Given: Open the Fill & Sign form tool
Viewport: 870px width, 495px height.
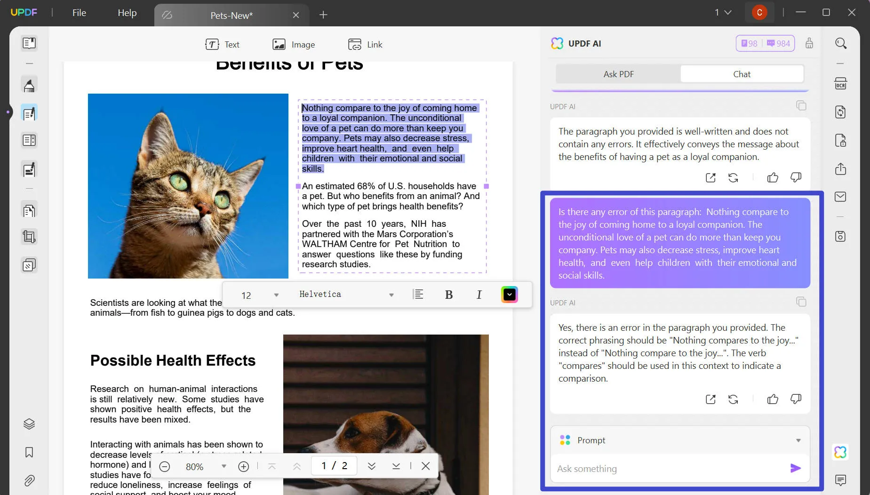Looking at the screenshot, I should 29,169.
